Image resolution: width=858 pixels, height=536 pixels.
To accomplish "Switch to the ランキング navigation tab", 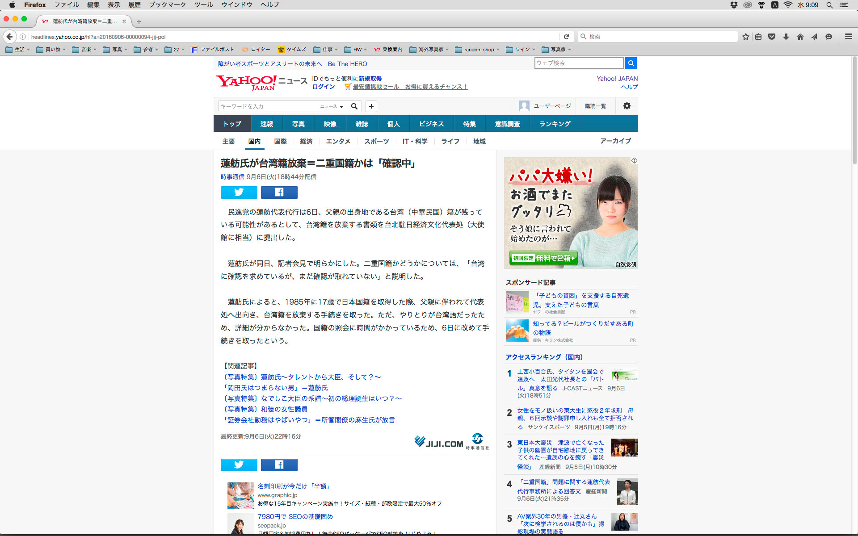I will coord(555,124).
